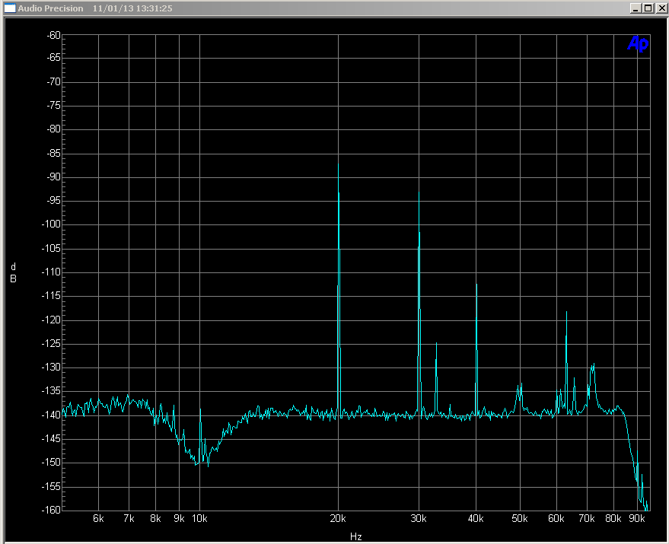Viewport: 669px width, 544px height.
Task: Click the -145 dB axis label
Action: [x=51, y=438]
